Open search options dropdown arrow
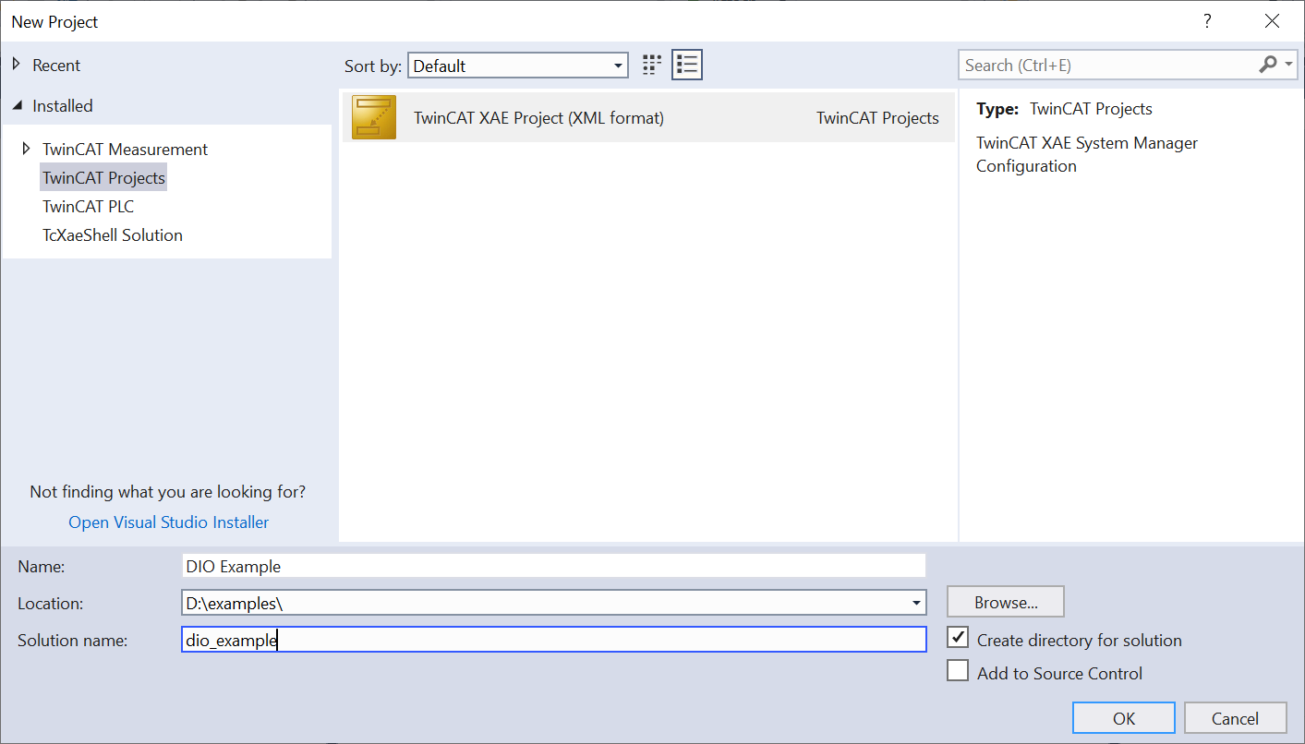The width and height of the screenshot is (1305, 744). coord(1289,65)
